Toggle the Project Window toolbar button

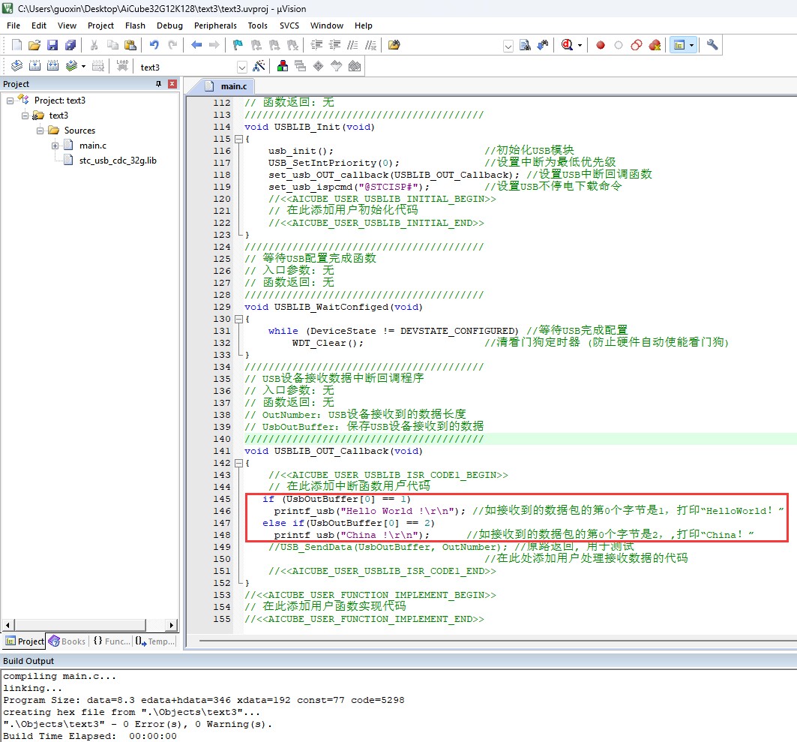pos(679,45)
